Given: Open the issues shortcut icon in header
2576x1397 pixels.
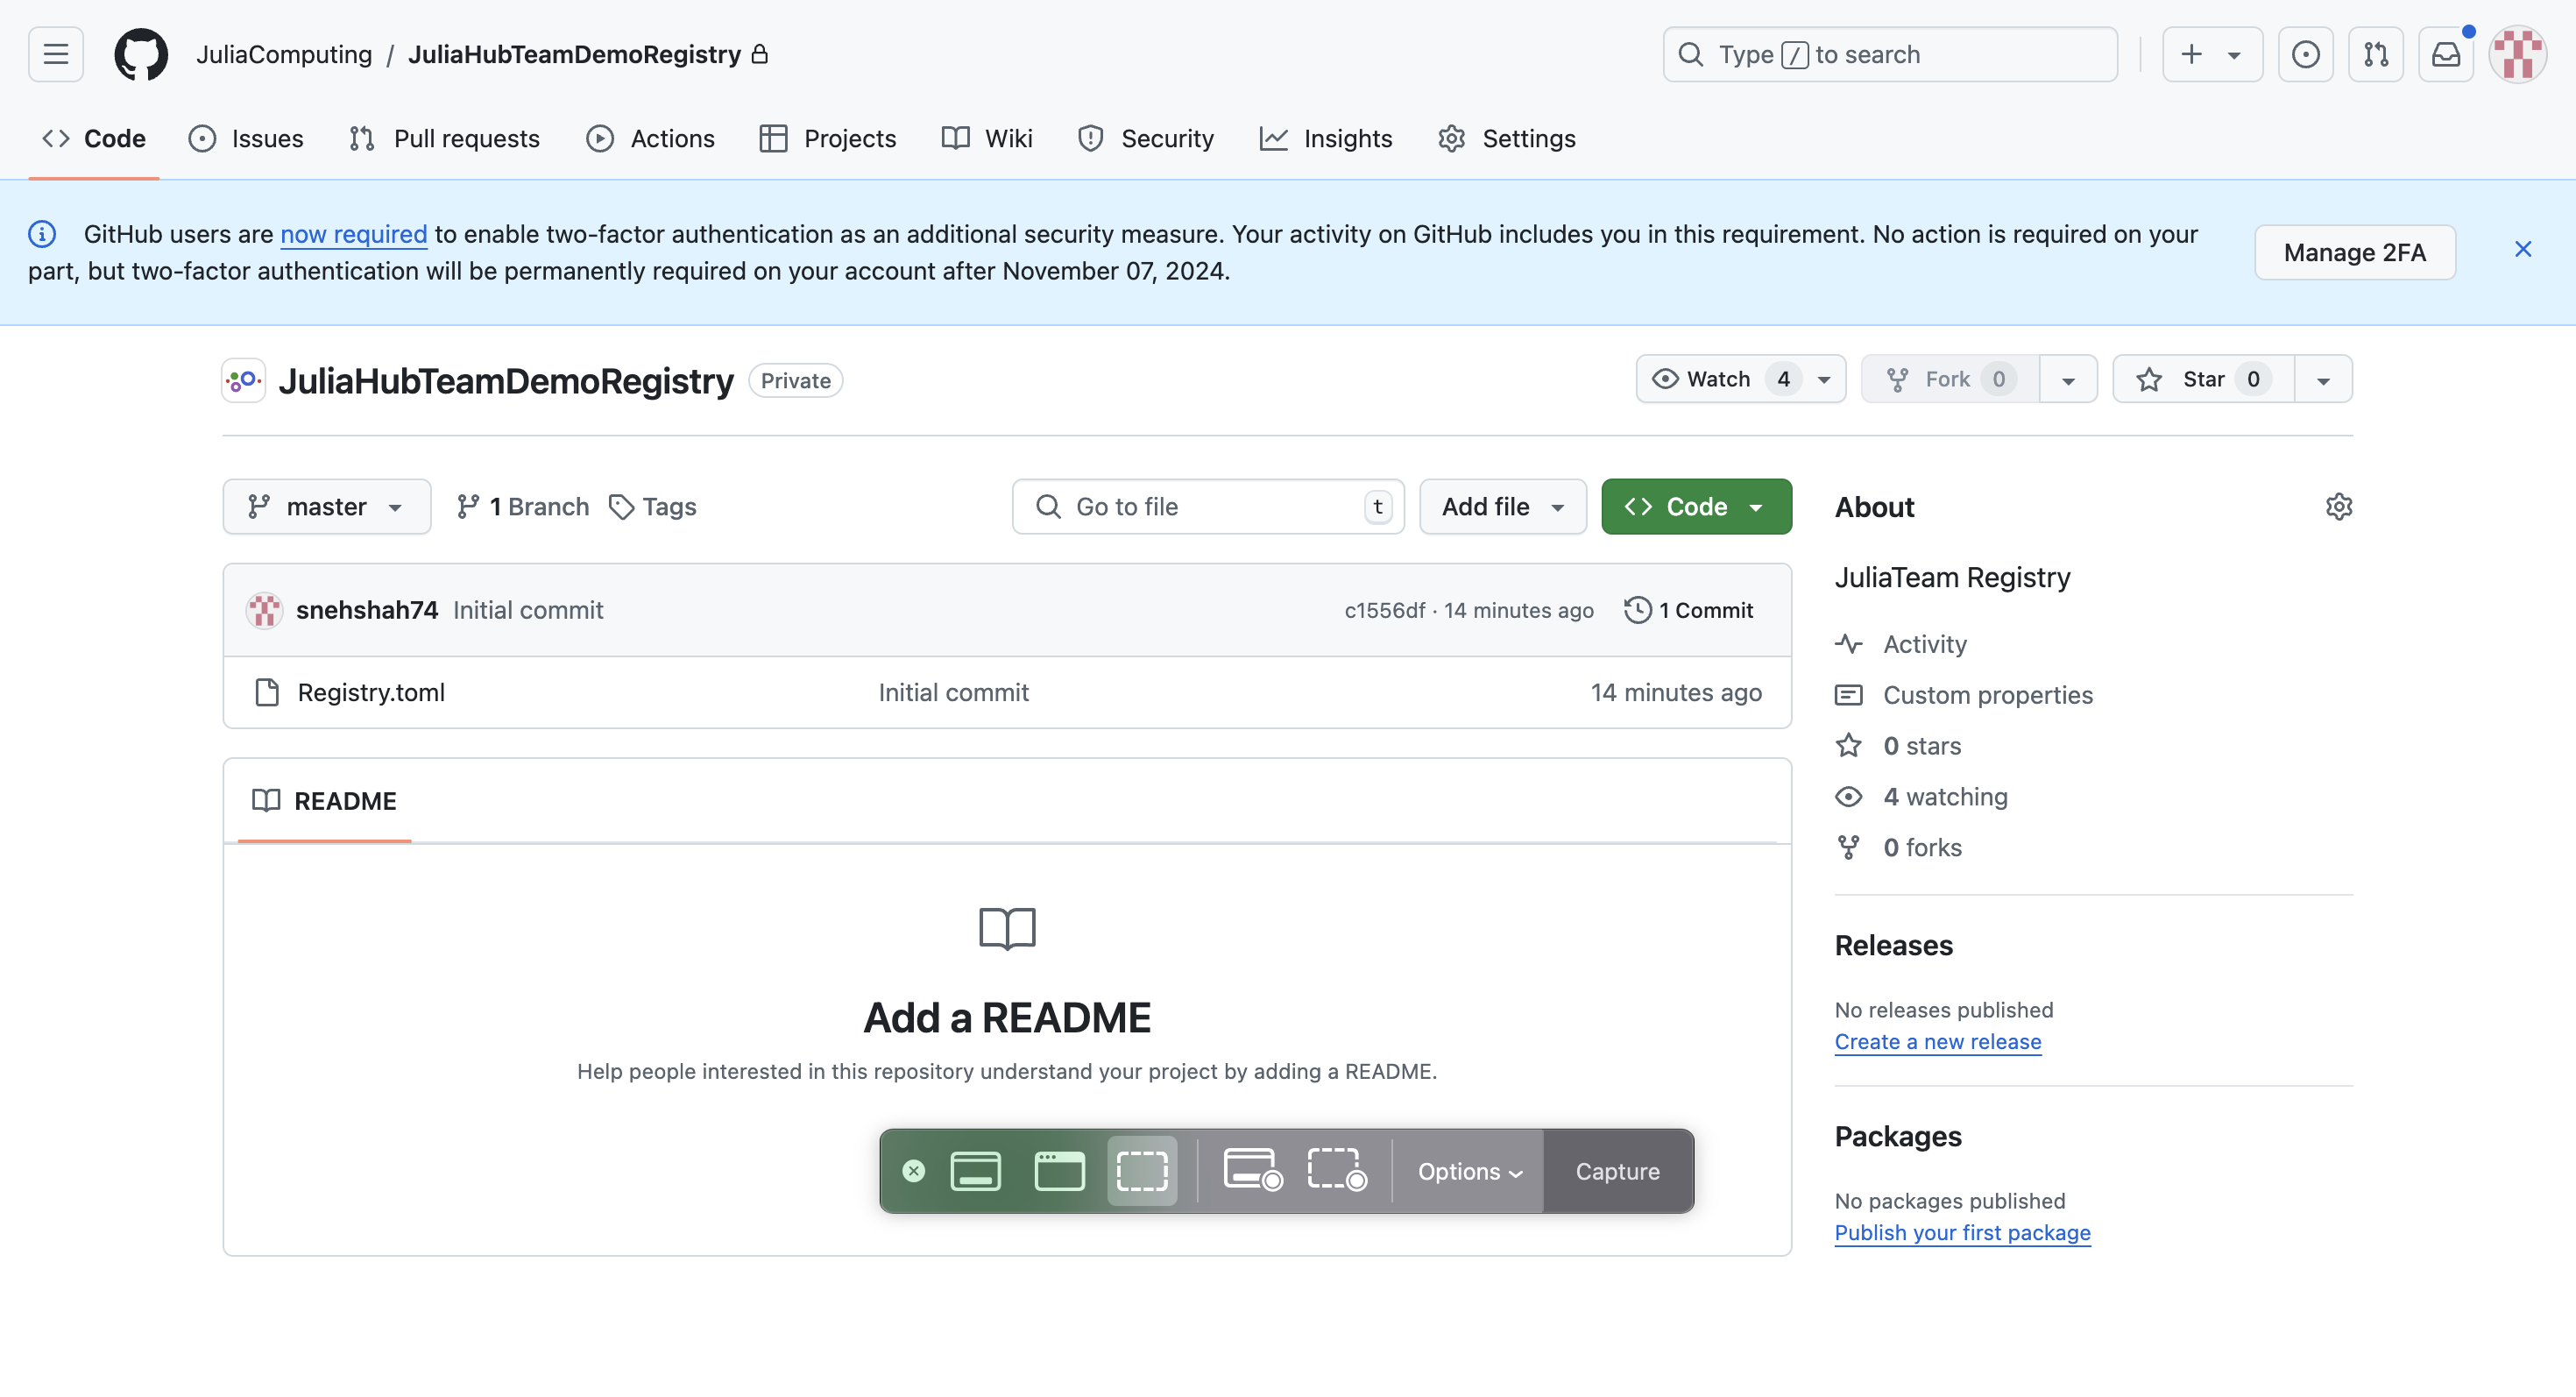Looking at the screenshot, I should coord(2305,54).
